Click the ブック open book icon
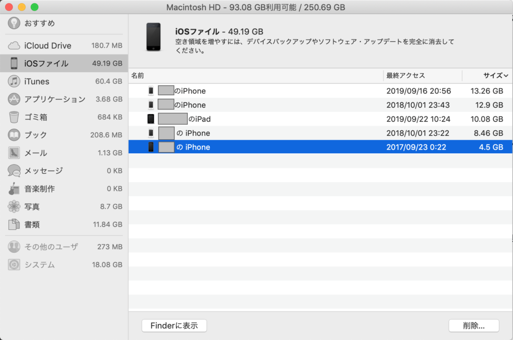This screenshot has height=340, width=513. pyautogui.click(x=14, y=135)
